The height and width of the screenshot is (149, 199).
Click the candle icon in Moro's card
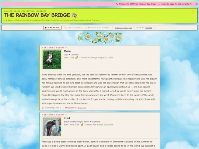tap(63, 108)
